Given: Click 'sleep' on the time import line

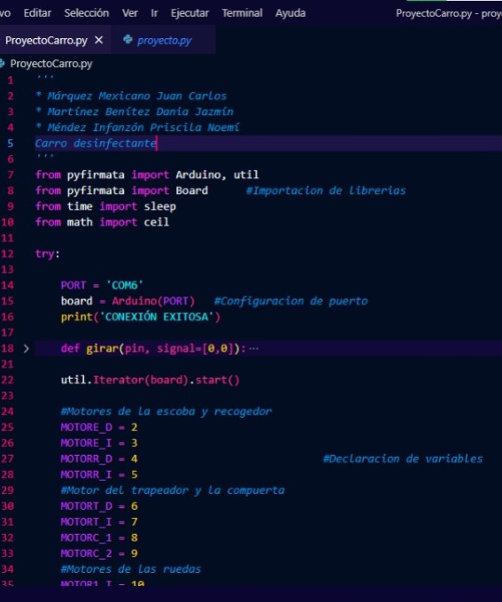Looking at the screenshot, I should 159,206.
